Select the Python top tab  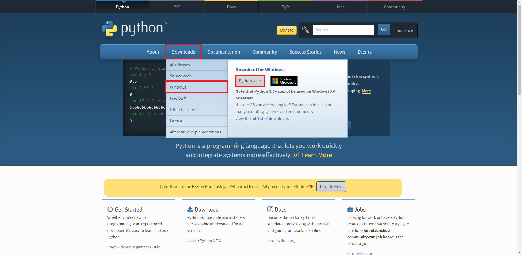(122, 7)
